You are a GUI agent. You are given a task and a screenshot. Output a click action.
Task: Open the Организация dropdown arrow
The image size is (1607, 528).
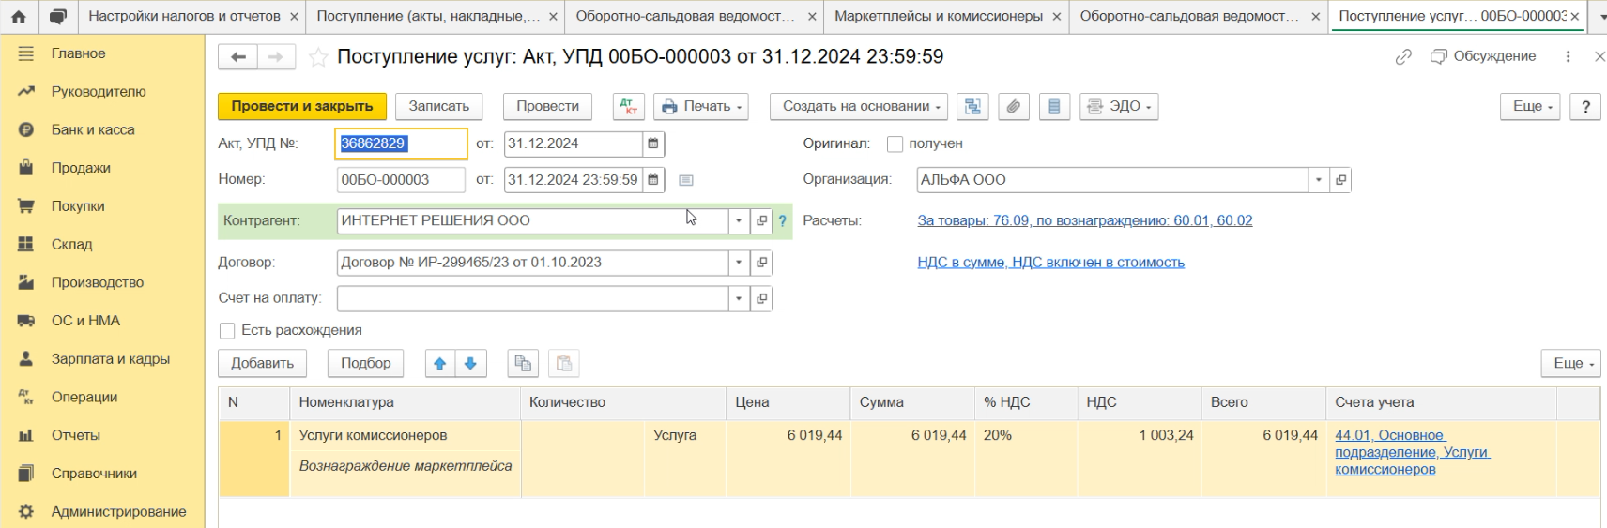coord(1319,180)
